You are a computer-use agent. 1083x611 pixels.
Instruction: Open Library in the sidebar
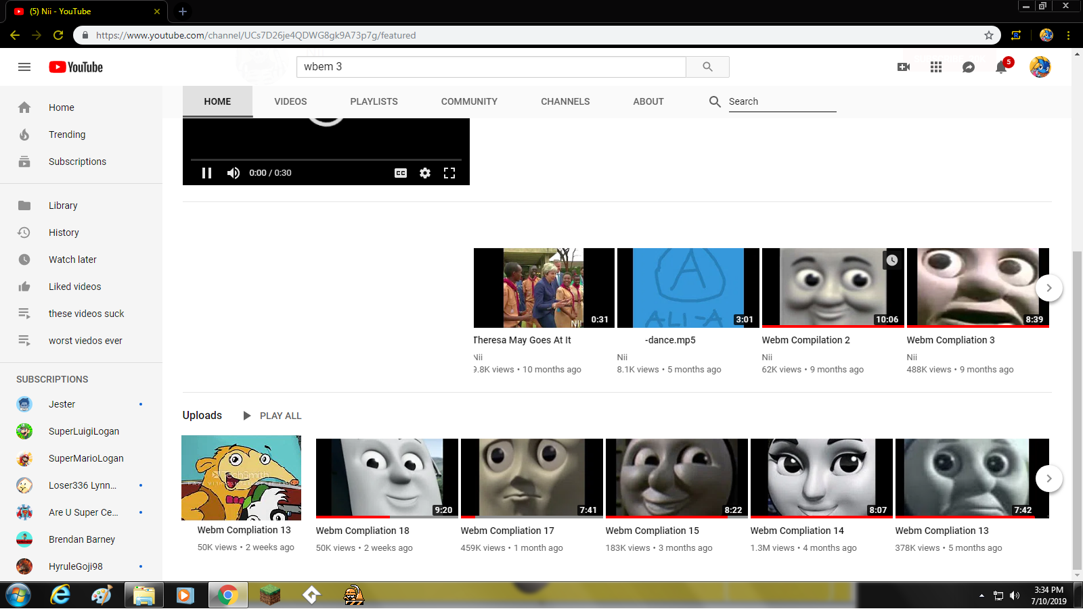(81, 205)
